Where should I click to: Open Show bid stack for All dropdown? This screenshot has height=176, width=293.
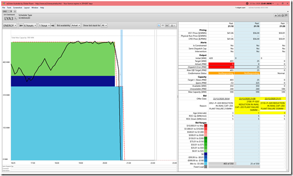click(x=104, y=25)
